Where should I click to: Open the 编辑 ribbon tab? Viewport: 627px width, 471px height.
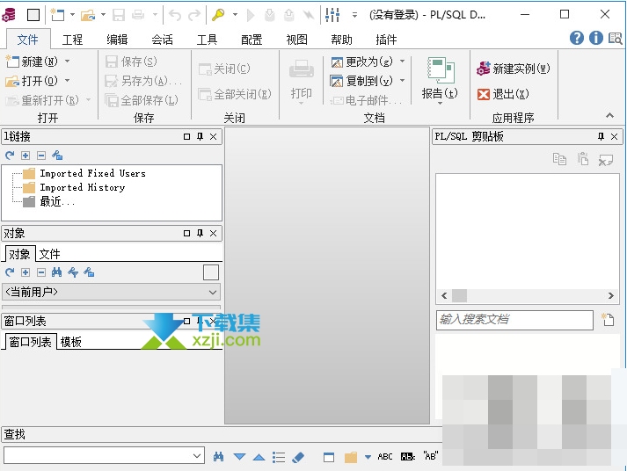click(x=117, y=40)
